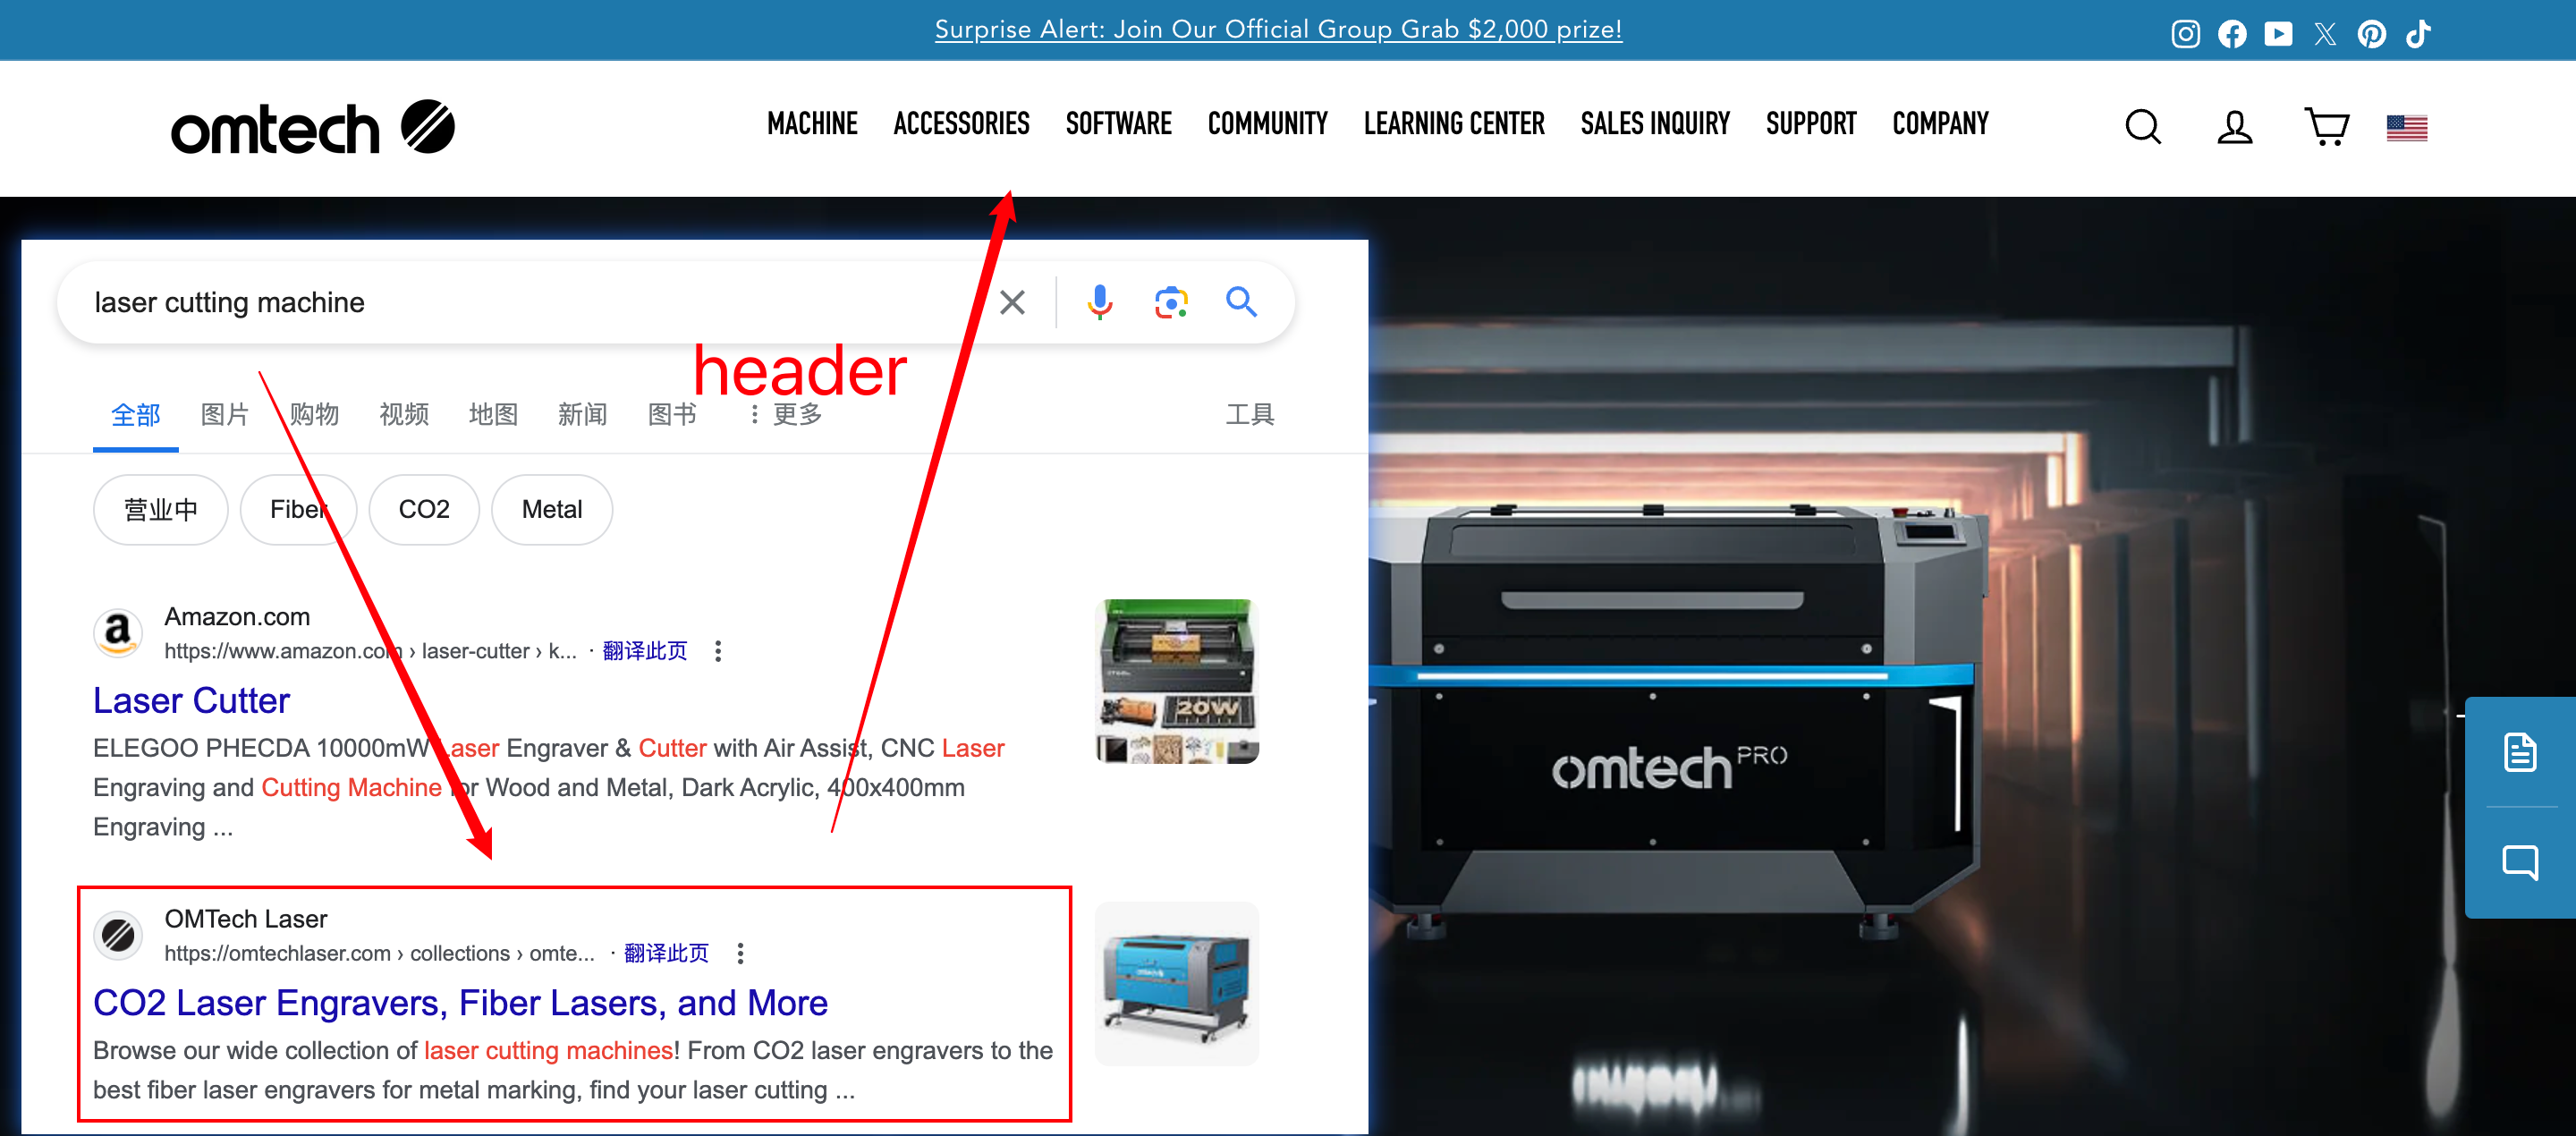This screenshot has width=2576, height=1136.
Task: Select the 新闻 search tab
Action: tap(582, 415)
